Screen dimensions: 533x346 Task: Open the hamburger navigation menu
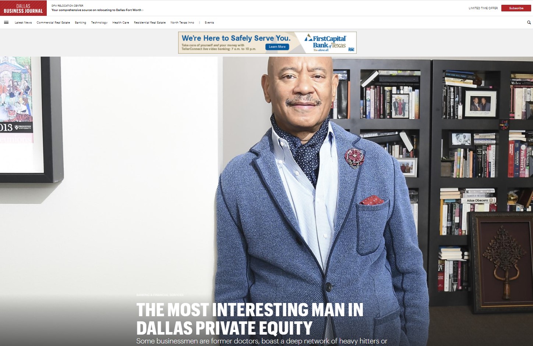pos(6,22)
